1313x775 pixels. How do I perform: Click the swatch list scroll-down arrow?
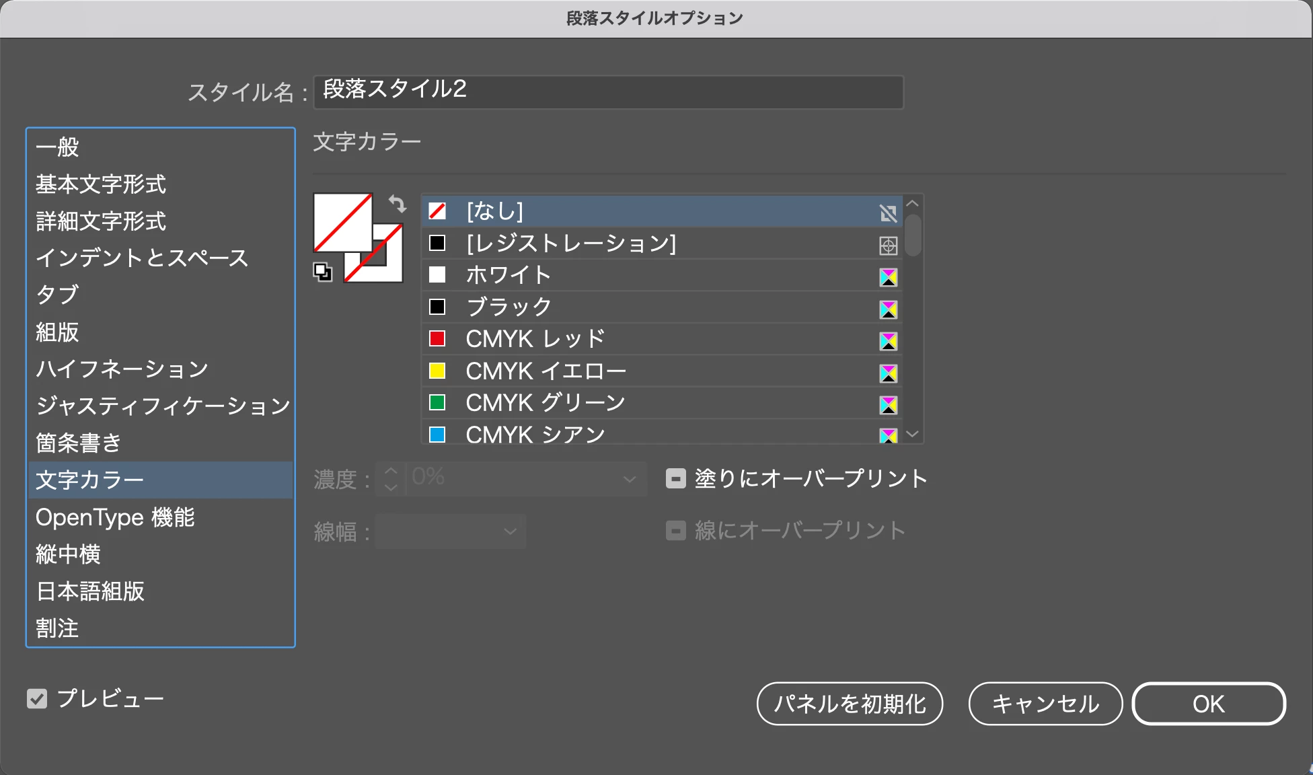[912, 434]
